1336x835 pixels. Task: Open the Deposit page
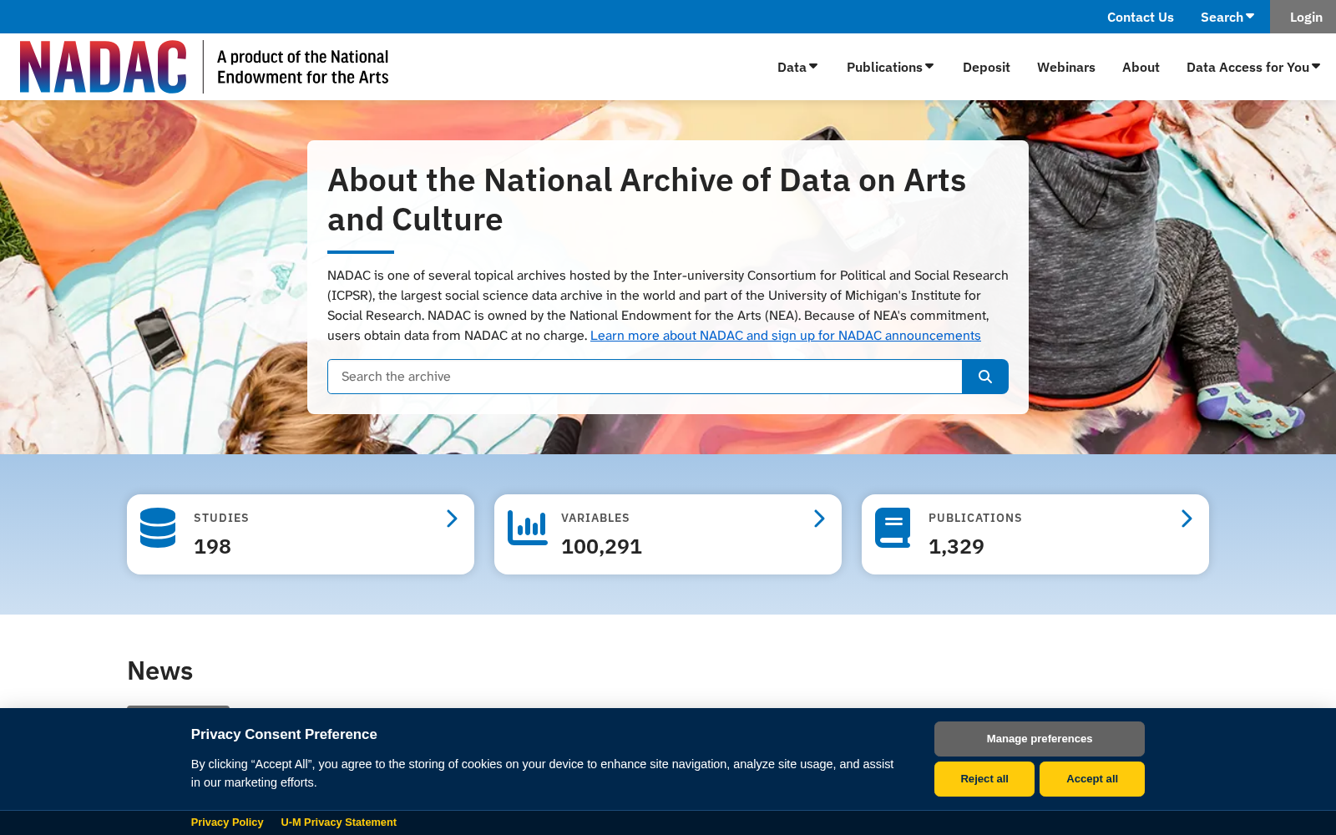pos(986,67)
